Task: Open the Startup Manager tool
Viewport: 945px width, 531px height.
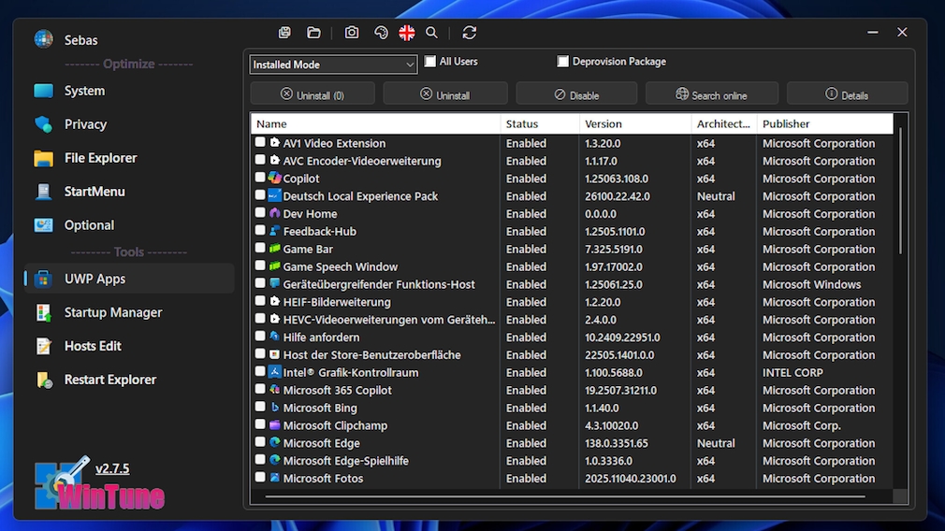Action: (112, 312)
